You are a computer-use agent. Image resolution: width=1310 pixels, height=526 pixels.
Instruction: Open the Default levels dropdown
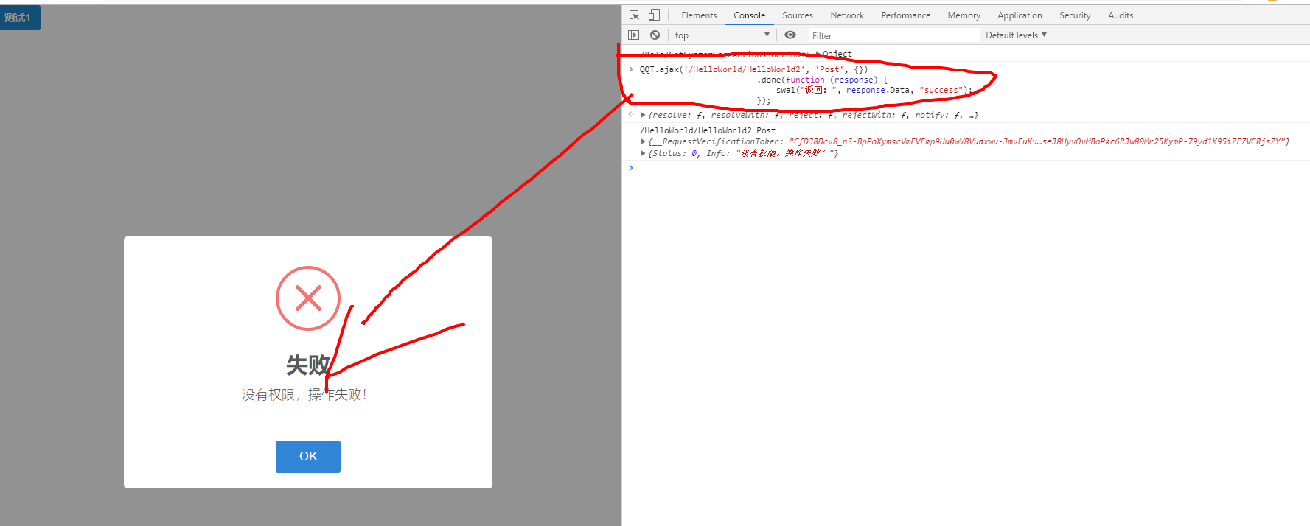tap(1016, 35)
